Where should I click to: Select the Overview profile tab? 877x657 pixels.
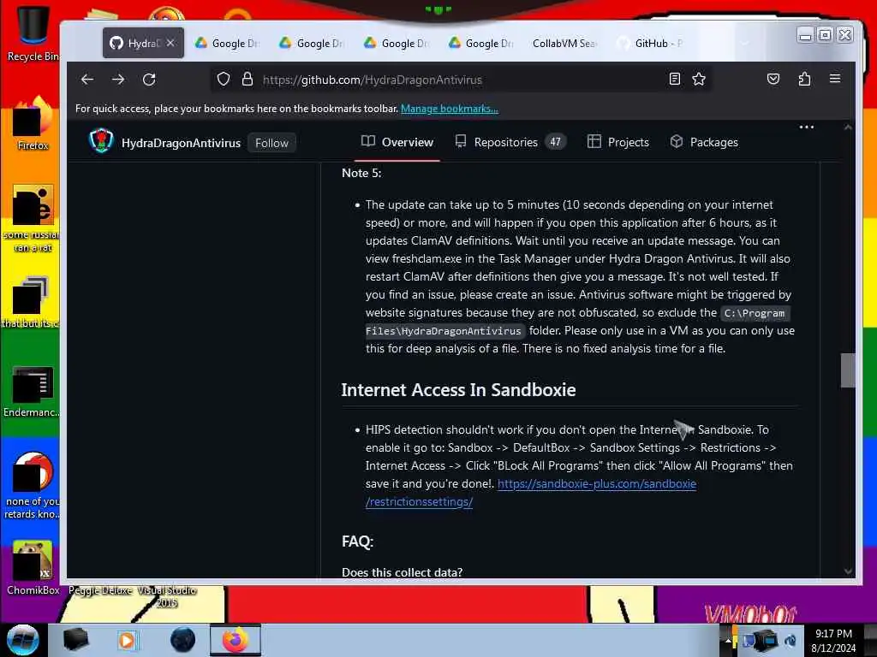pos(397,142)
